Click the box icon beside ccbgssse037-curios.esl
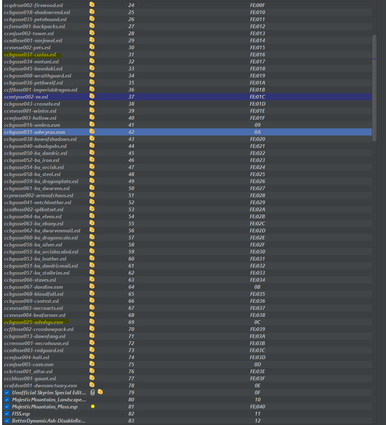Image resolution: width=386 pixels, height=425 pixels. coord(92,54)
